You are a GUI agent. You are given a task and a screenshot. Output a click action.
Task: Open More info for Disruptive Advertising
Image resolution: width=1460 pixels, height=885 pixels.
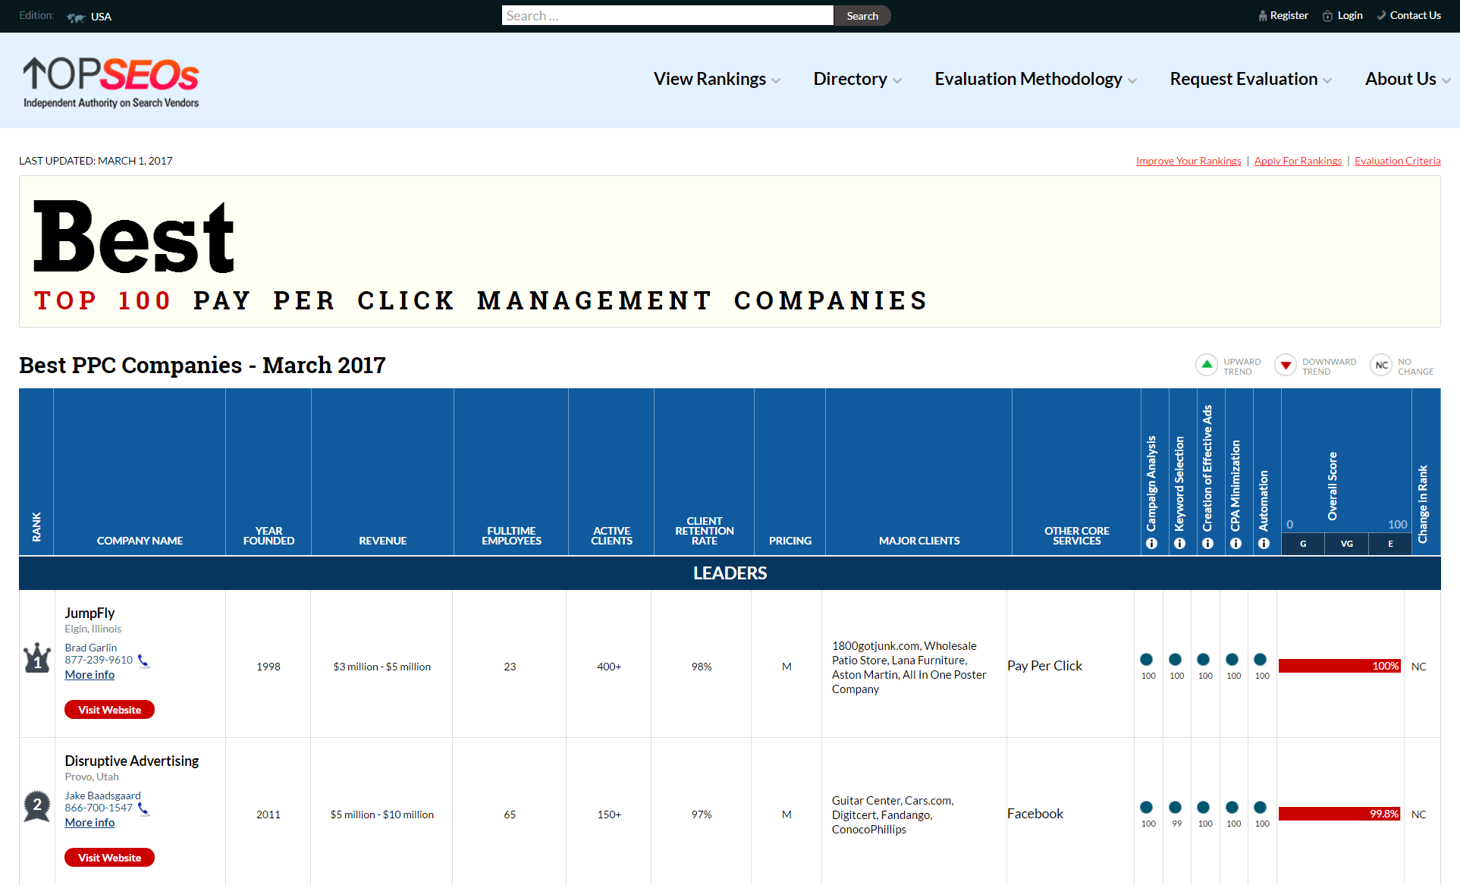click(x=89, y=823)
